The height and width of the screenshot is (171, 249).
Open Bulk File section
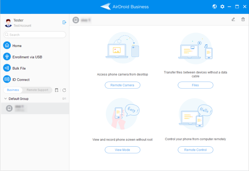(19, 68)
